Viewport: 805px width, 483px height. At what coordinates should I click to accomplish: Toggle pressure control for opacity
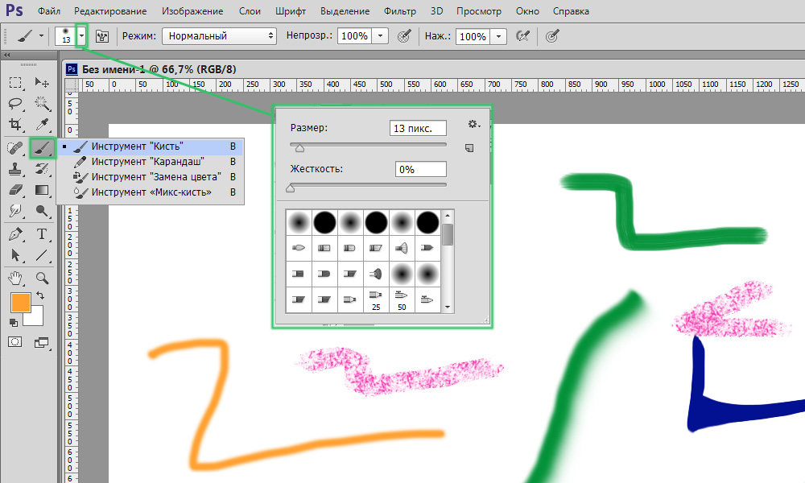pos(405,36)
